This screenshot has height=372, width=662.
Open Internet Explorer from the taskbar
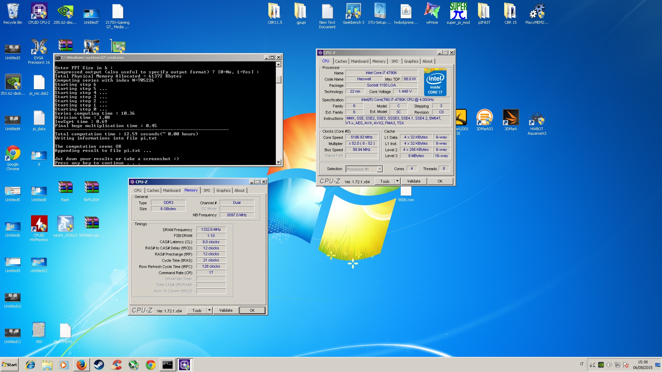[x=30, y=365]
